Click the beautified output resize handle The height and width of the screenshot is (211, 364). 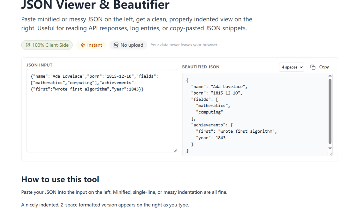coord(331,154)
